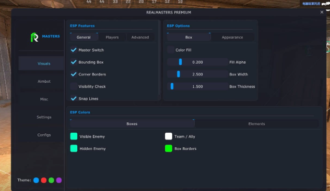Click the Fill Alpha slider handle
This screenshot has width=330, height=191.
point(180,62)
